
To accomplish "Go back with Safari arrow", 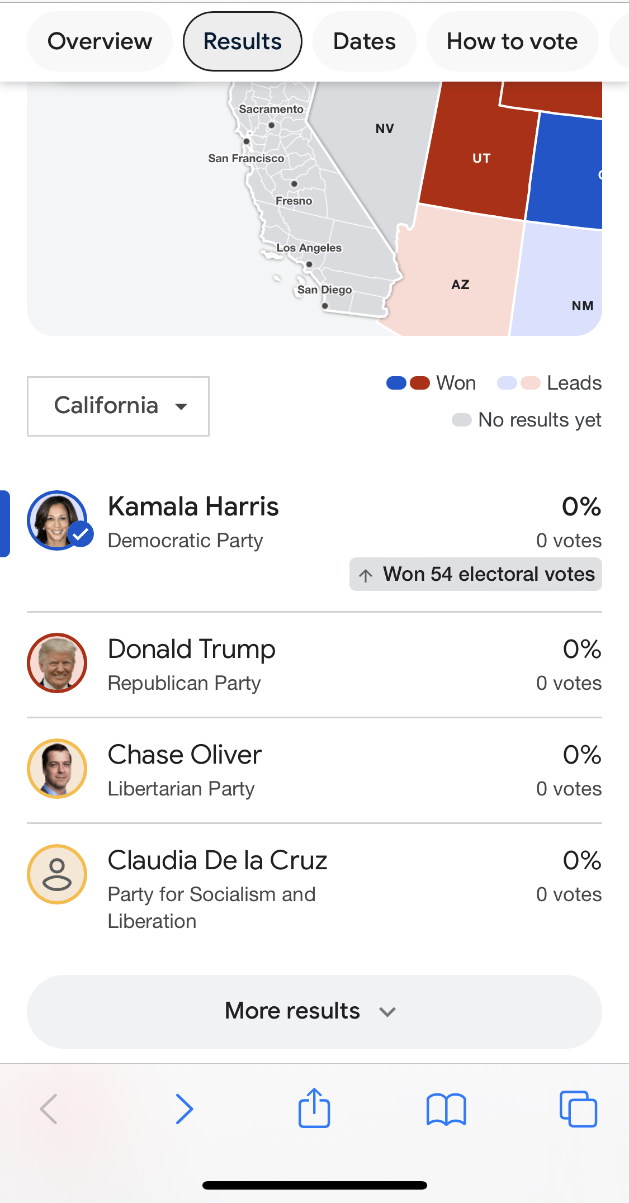I will 49,1109.
